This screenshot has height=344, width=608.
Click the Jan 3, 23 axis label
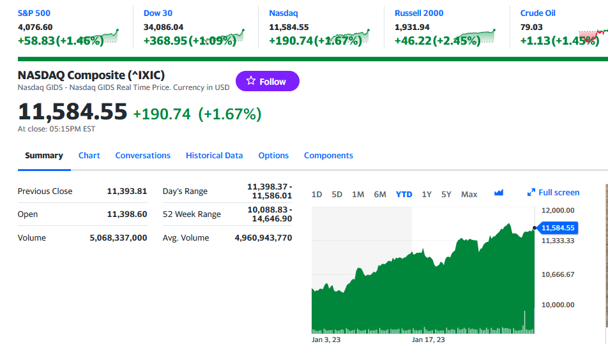point(326,340)
